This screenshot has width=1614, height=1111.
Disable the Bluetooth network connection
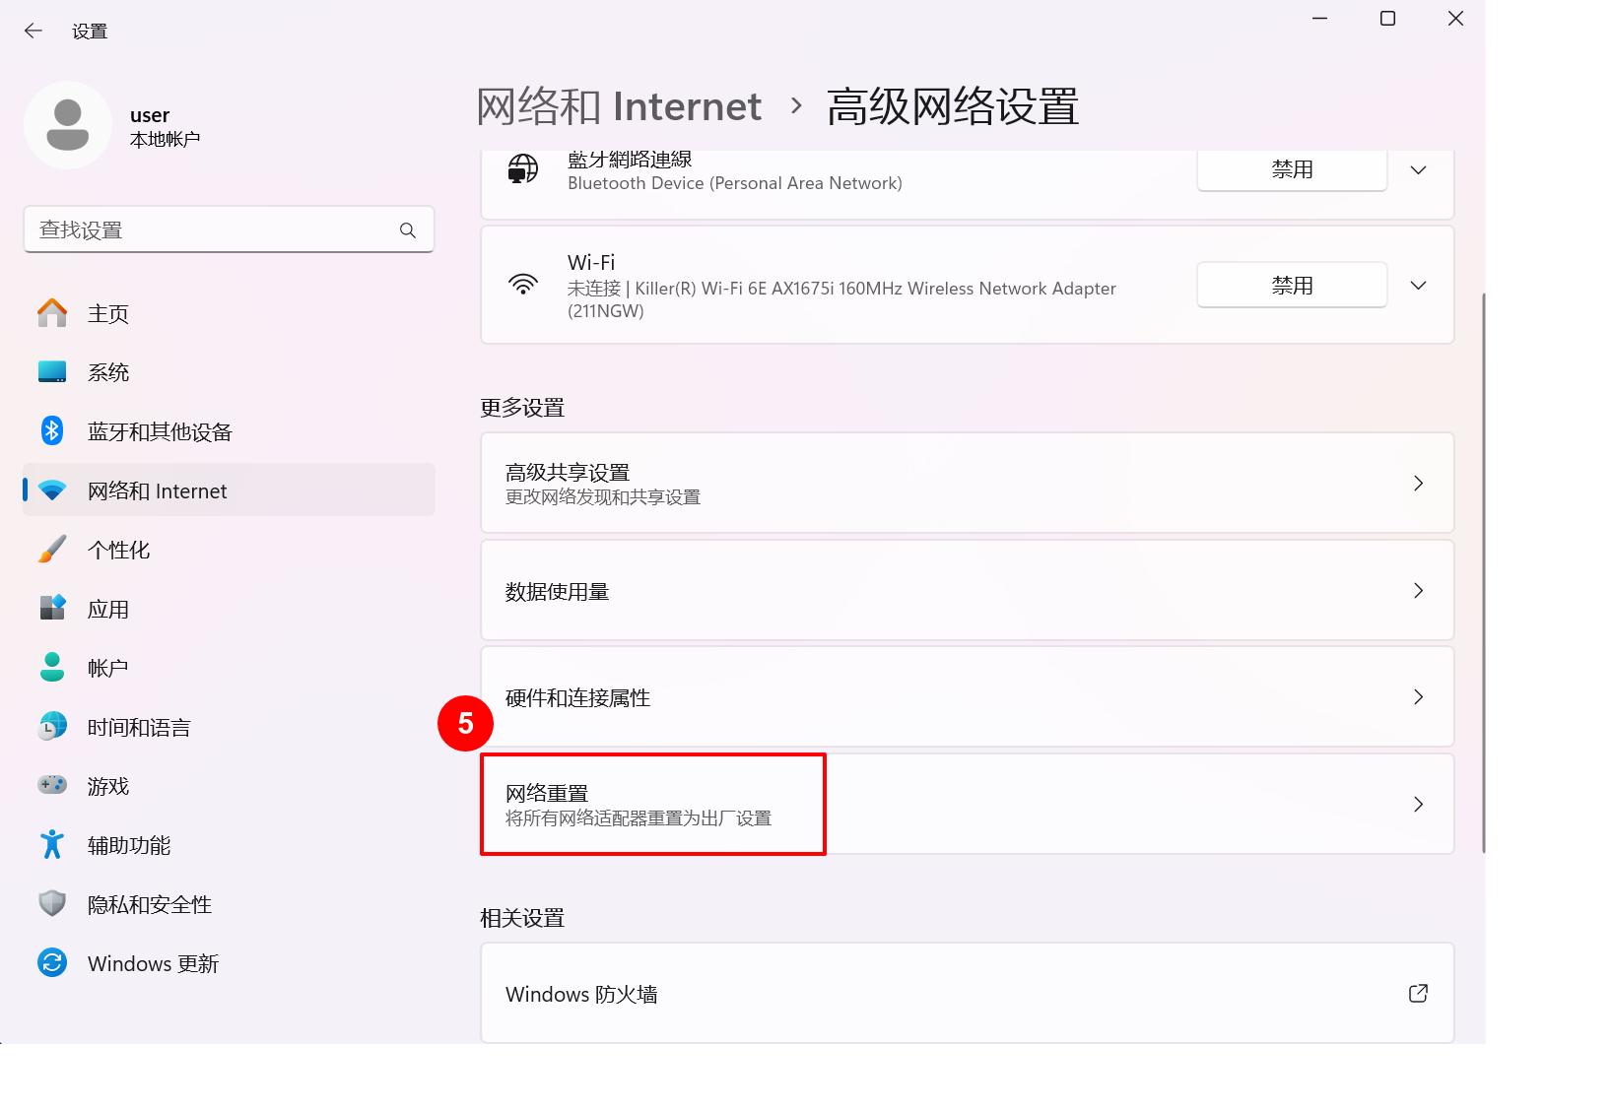pos(1291,168)
